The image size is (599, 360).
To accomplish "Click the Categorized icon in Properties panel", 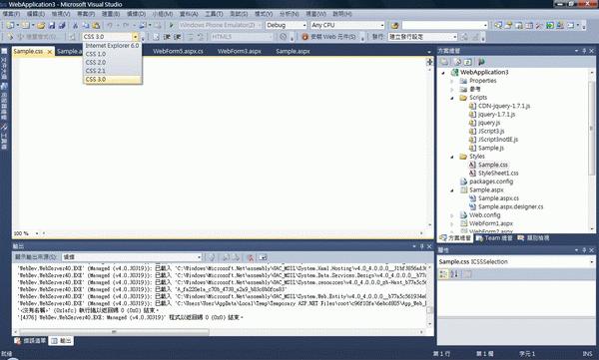I will 443,274.
